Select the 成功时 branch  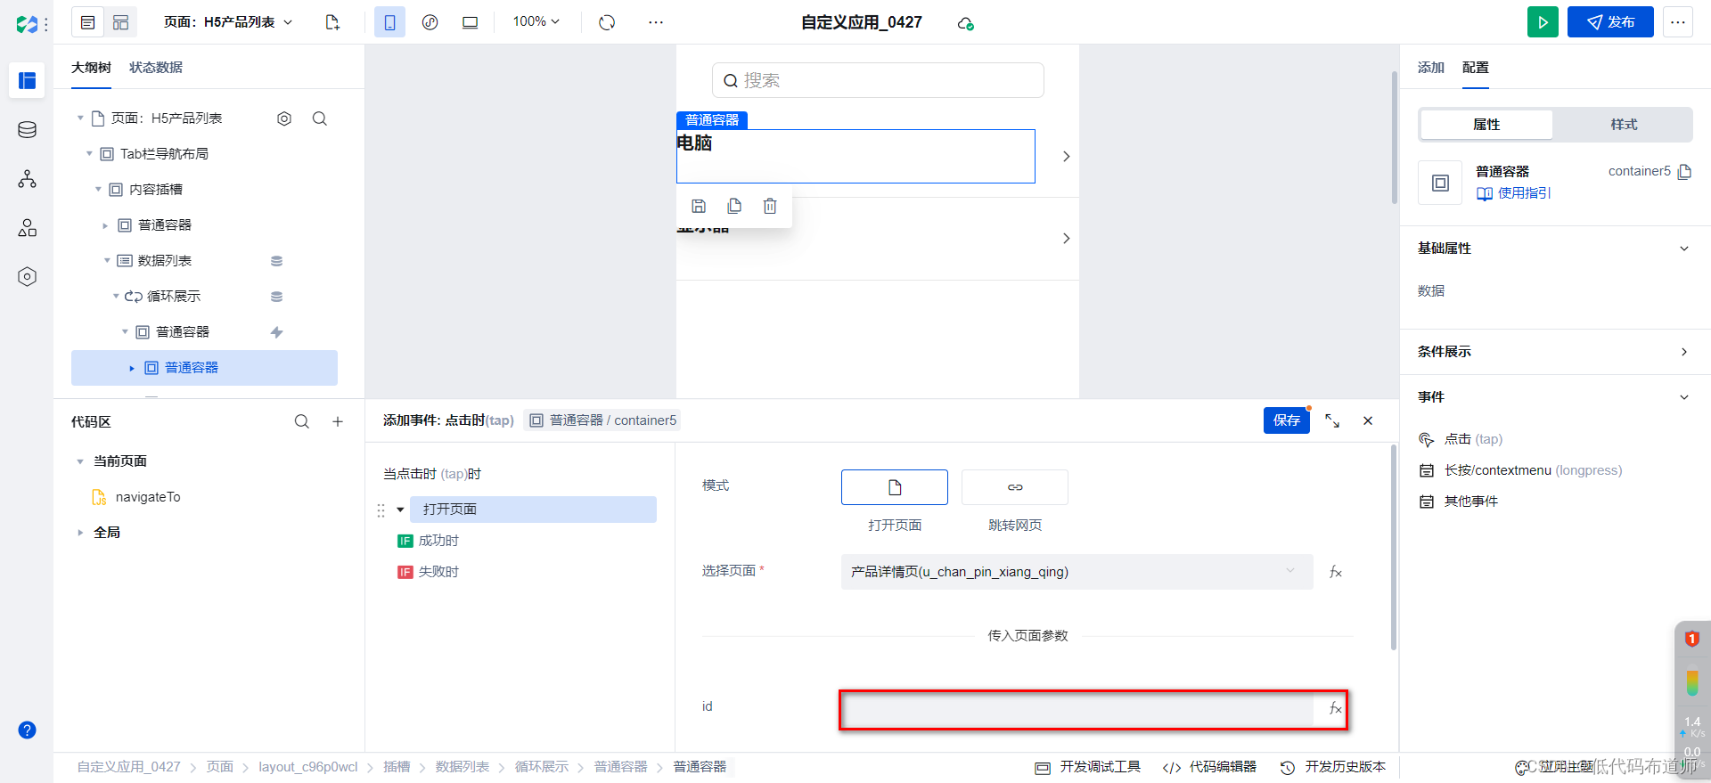coord(438,541)
